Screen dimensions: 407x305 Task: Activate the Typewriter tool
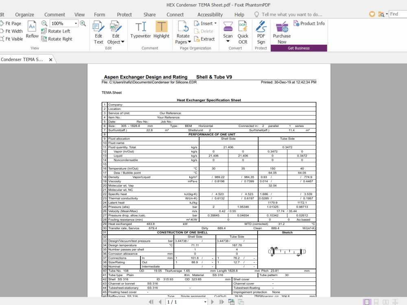pyautogui.click(x=140, y=30)
